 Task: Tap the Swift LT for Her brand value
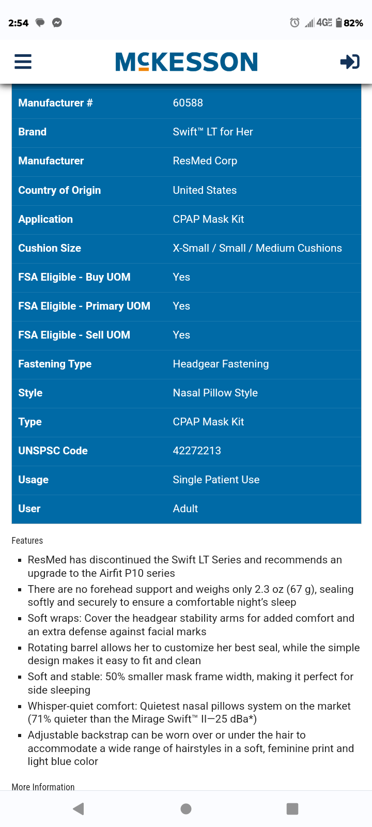(x=213, y=132)
